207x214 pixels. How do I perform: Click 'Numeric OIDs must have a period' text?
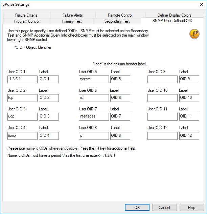(61, 155)
